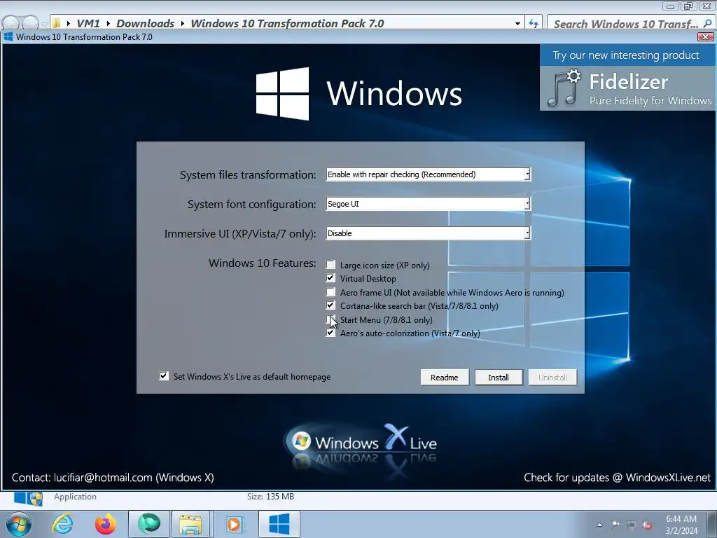Click the Install button
Screen dimensions: 717x538
point(499,378)
